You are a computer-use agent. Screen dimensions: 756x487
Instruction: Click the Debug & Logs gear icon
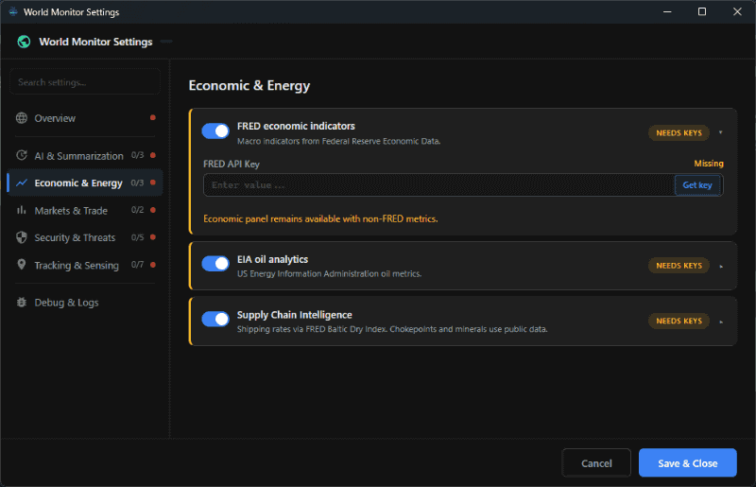[22, 303]
